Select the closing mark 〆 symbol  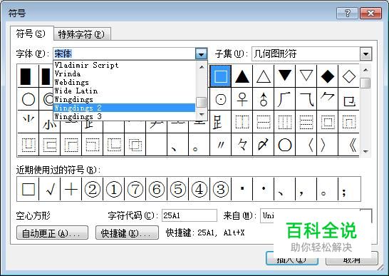tap(263, 145)
